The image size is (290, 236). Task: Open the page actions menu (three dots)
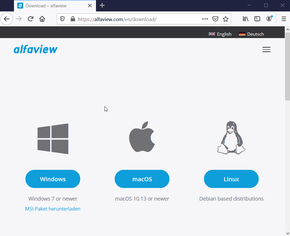pyautogui.click(x=205, y=19)
